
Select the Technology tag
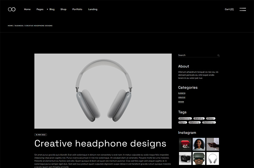(209, 122)
